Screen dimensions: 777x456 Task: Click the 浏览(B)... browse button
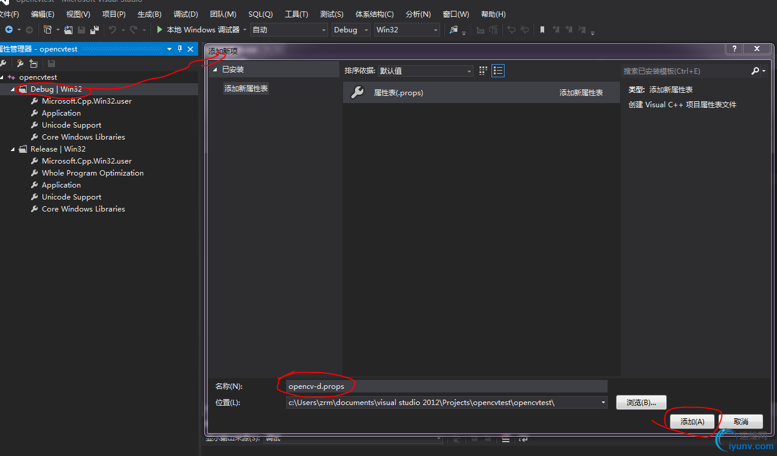pyautogui.click(x=641, y=403)
